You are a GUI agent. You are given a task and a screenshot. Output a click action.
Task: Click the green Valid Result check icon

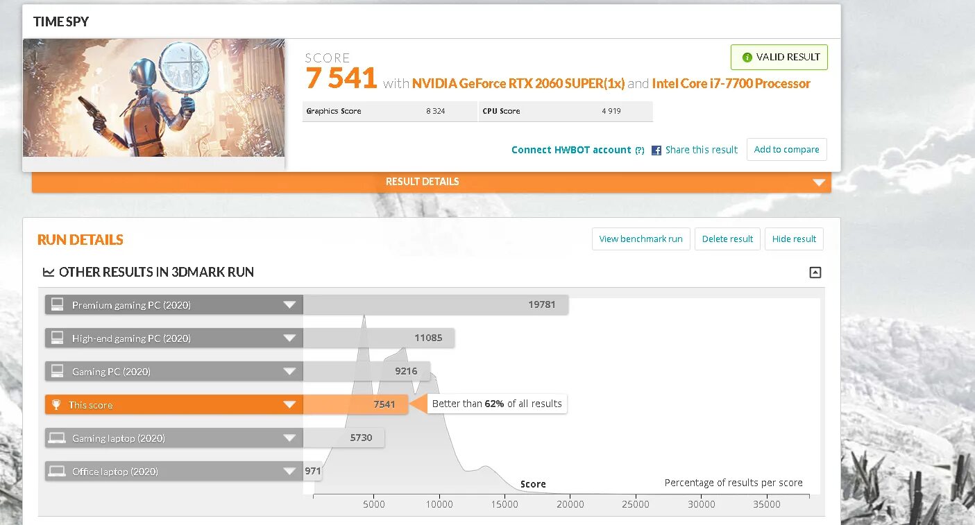click(x=747, y=58)
